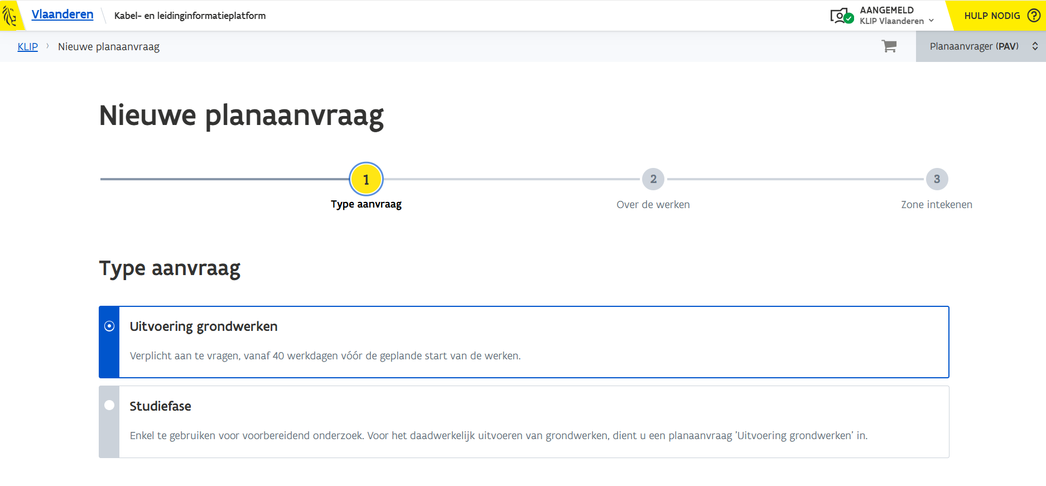Click the Flemish lion logo icon
This screenshot has width=1046, height=486.
click(x=9, y=16)
